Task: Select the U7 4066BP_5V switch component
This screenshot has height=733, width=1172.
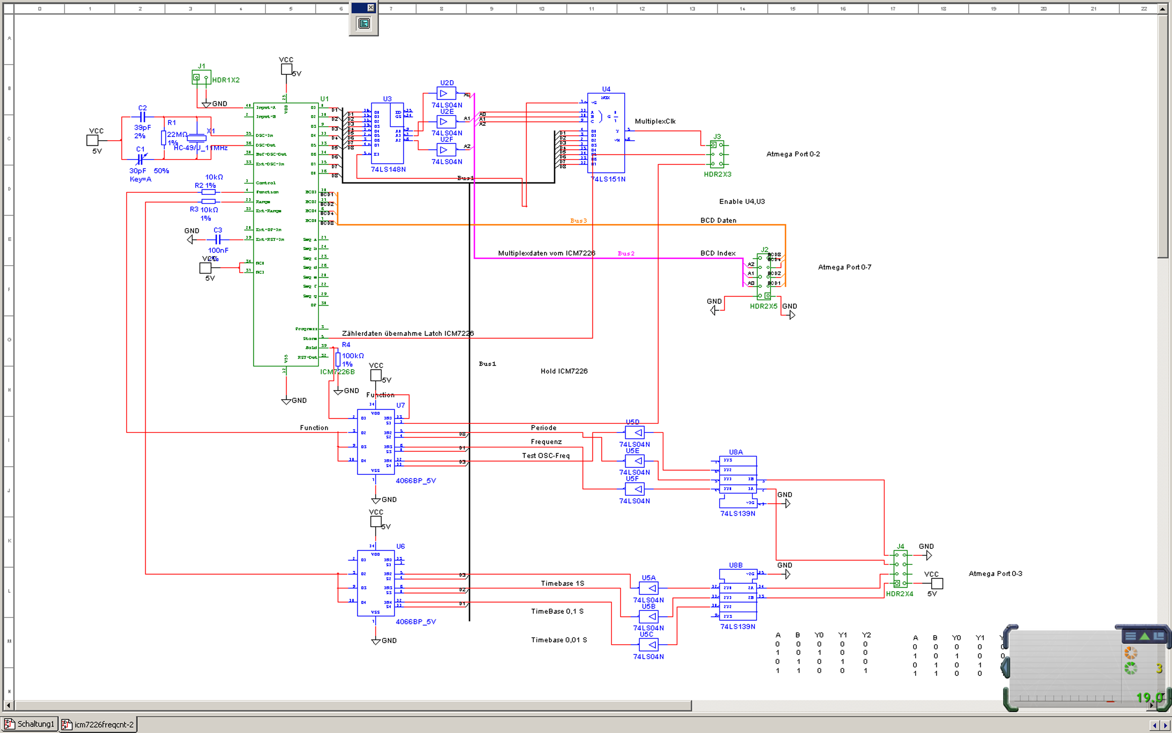Action: point(375,442)
